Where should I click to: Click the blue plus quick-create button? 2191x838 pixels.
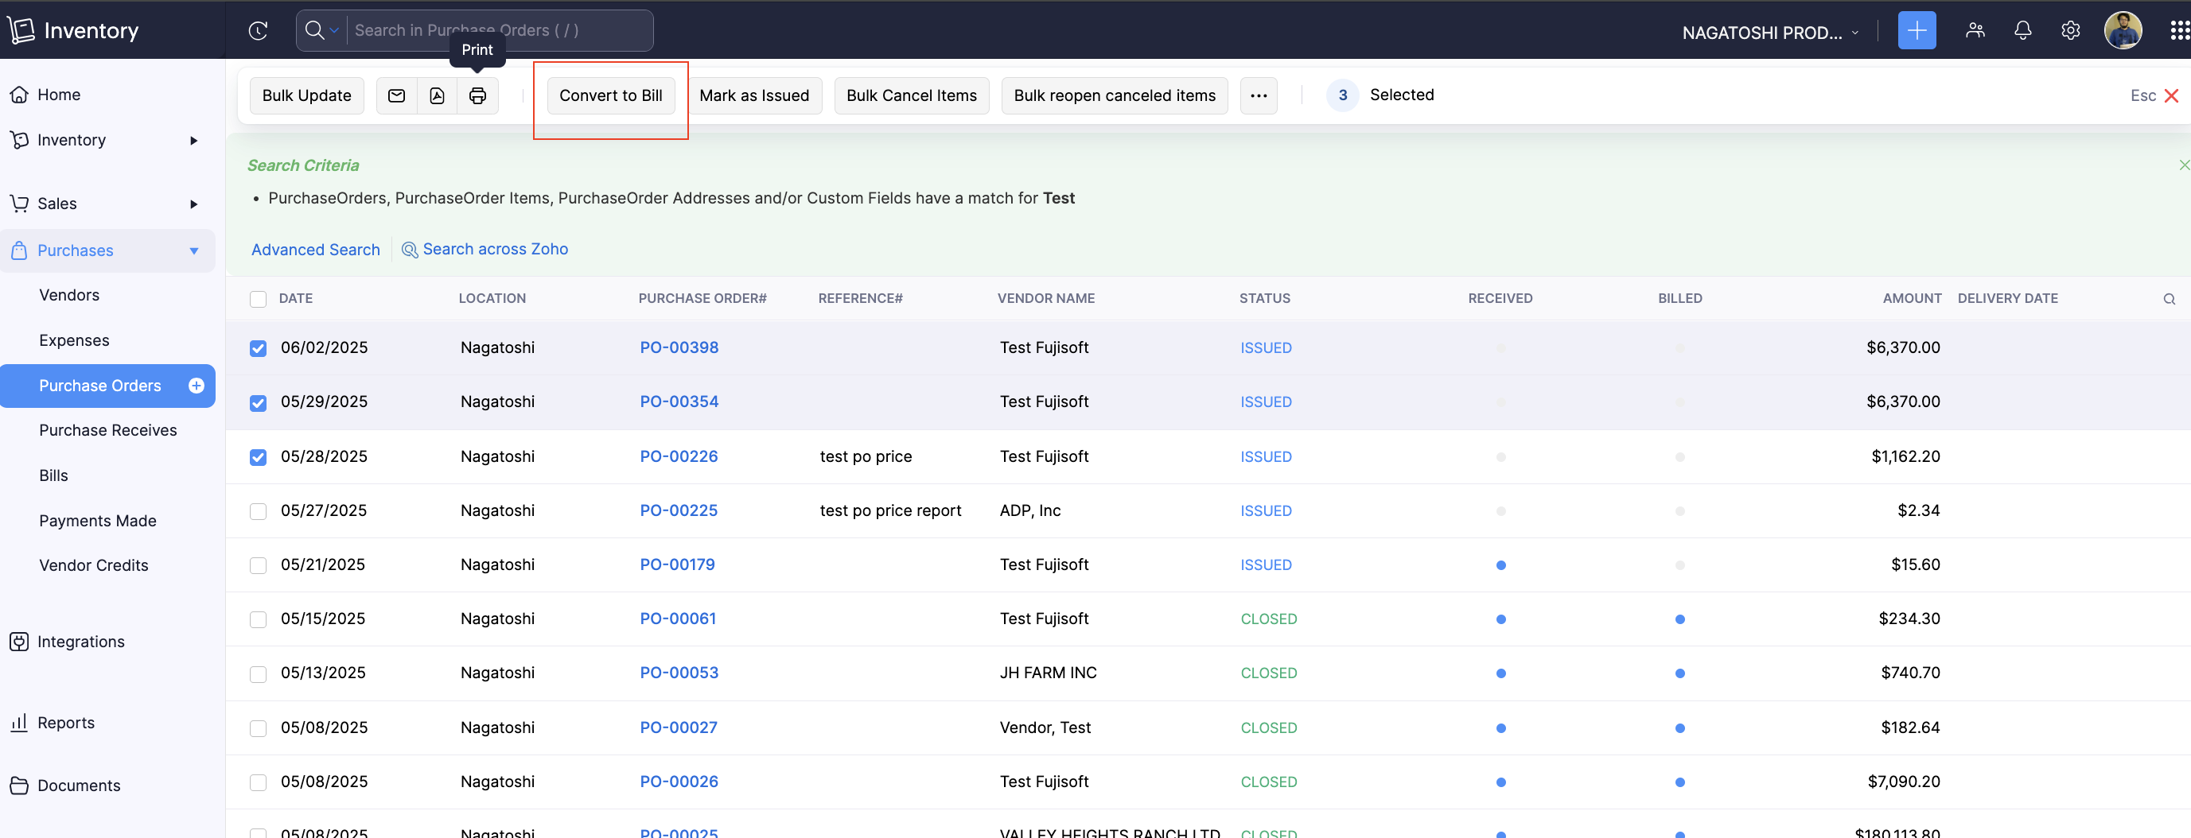pos(1917,32)
